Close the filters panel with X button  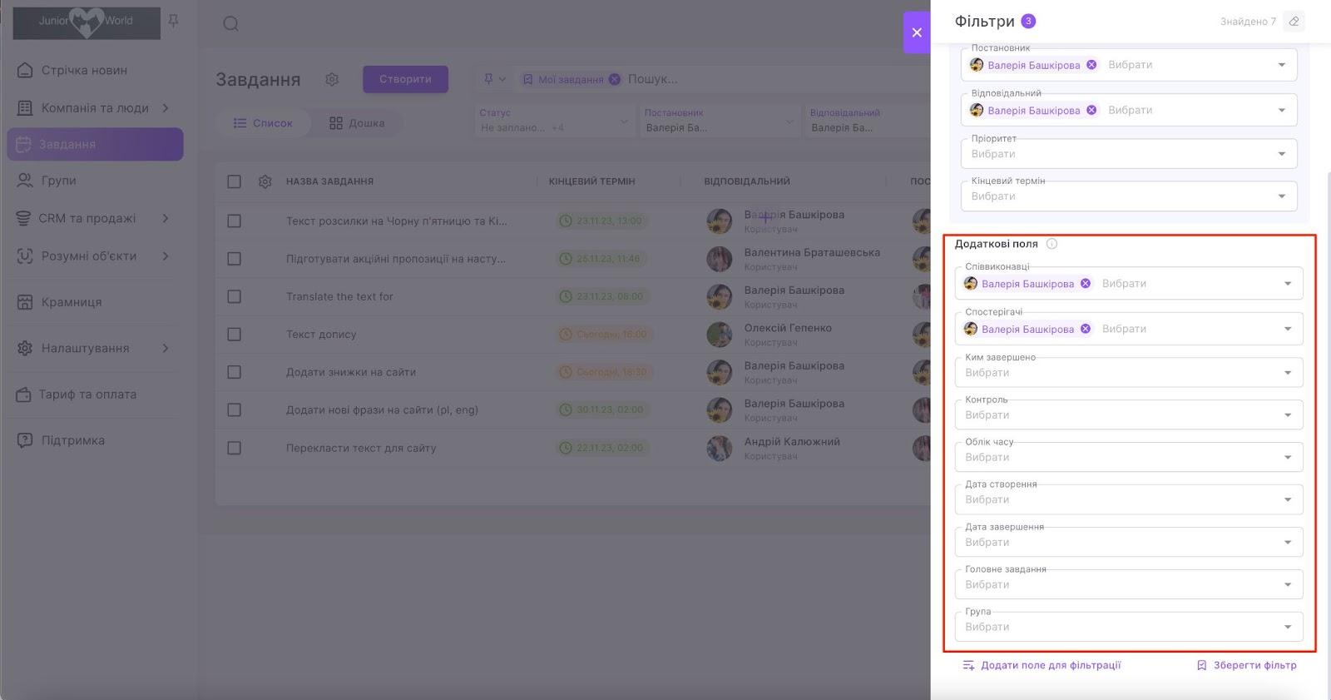tap(917, 32)
